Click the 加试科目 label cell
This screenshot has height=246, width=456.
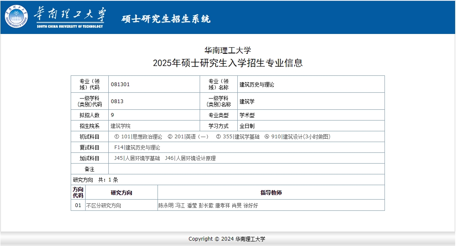(x=90, y=158)
